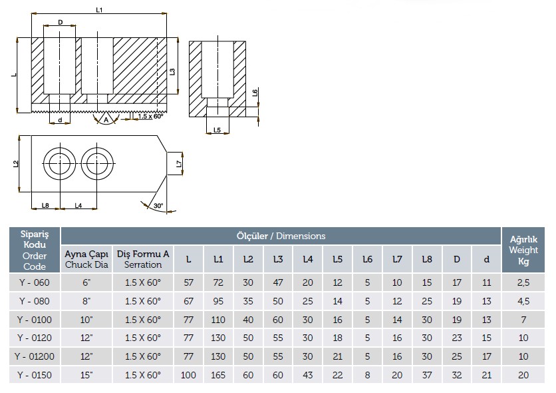556x393 pixels.
Task: Select the 43 value in the L4 column
Action: (x=307, y=376)
